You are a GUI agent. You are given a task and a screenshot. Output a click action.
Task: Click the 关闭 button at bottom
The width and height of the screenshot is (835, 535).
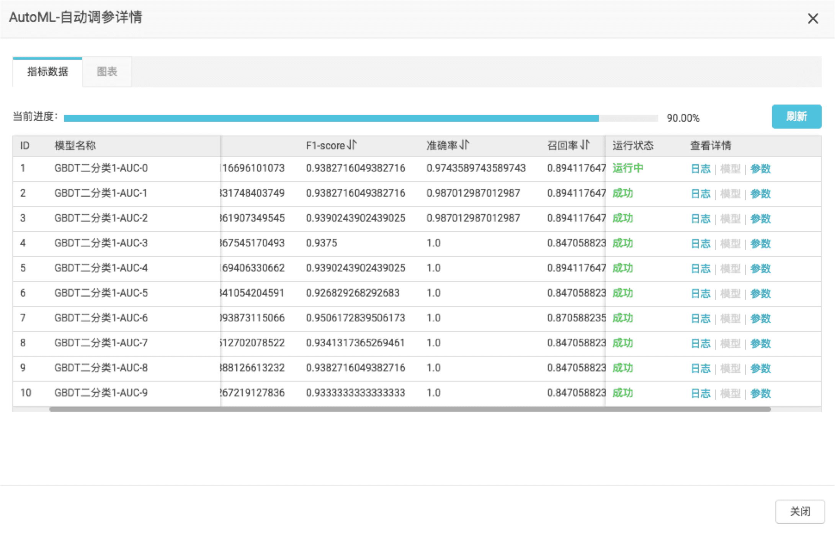point(800,511)
